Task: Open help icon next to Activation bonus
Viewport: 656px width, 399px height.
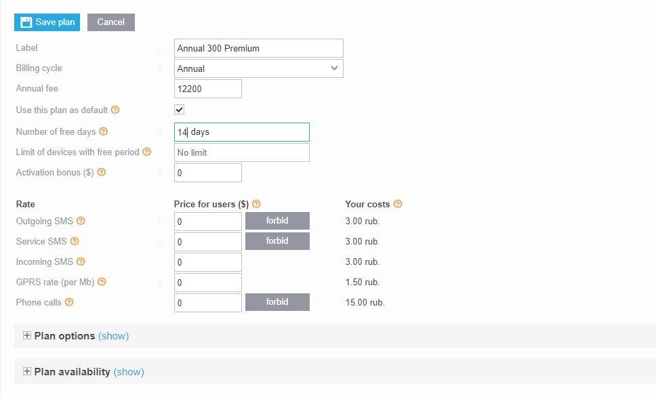Action: pos(101,172)
